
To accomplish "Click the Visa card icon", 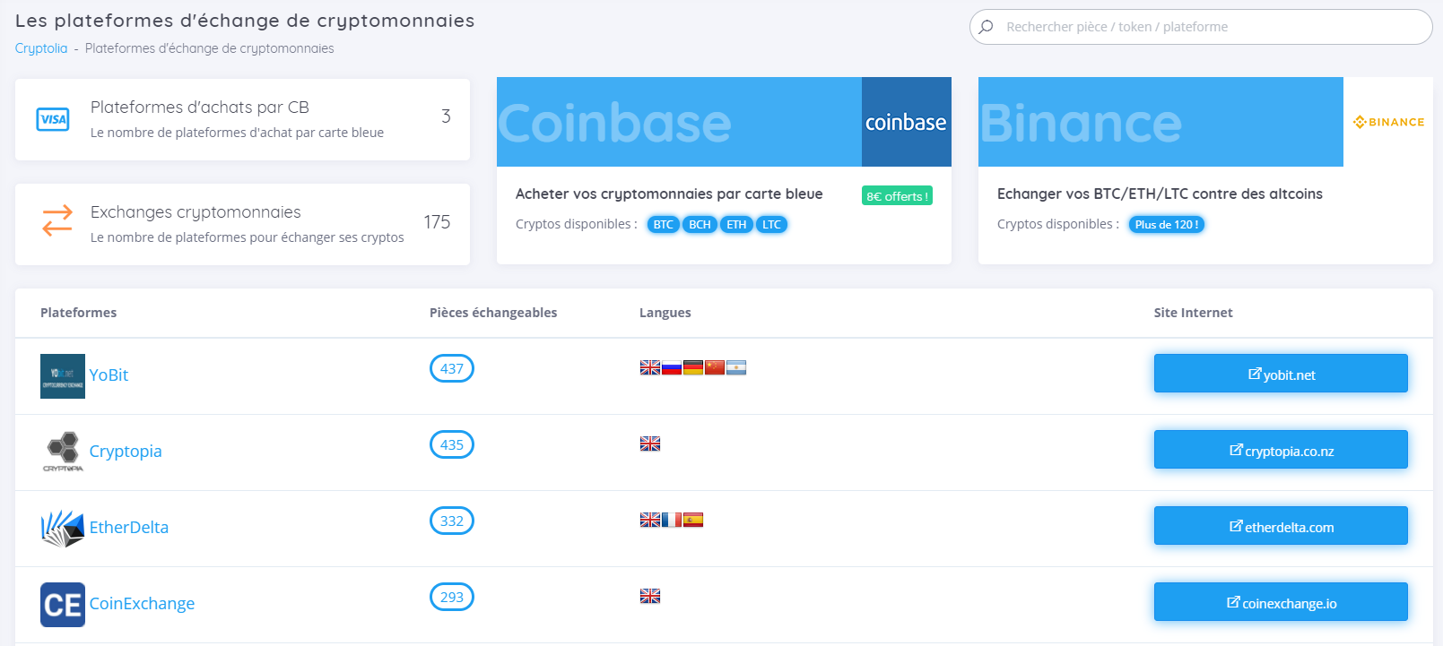I will [x=53, y=119].
